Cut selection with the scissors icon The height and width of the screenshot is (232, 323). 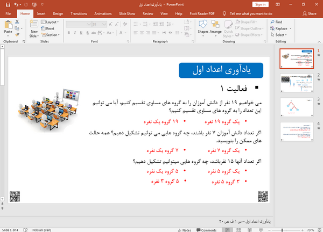[x=17, y=22]
